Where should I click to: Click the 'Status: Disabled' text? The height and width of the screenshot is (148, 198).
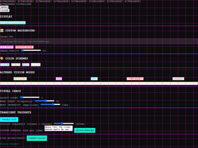click(x=10, y=144)
